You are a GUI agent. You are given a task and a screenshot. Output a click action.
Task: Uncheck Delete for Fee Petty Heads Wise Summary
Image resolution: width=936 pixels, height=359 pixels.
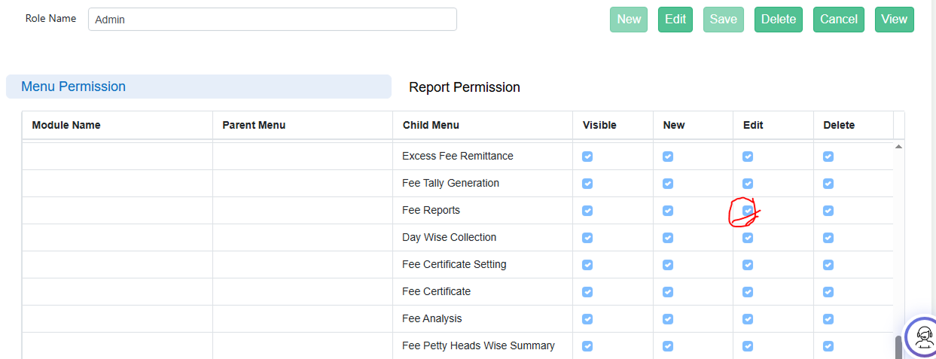pyautogui.click(x=828, y=346)
